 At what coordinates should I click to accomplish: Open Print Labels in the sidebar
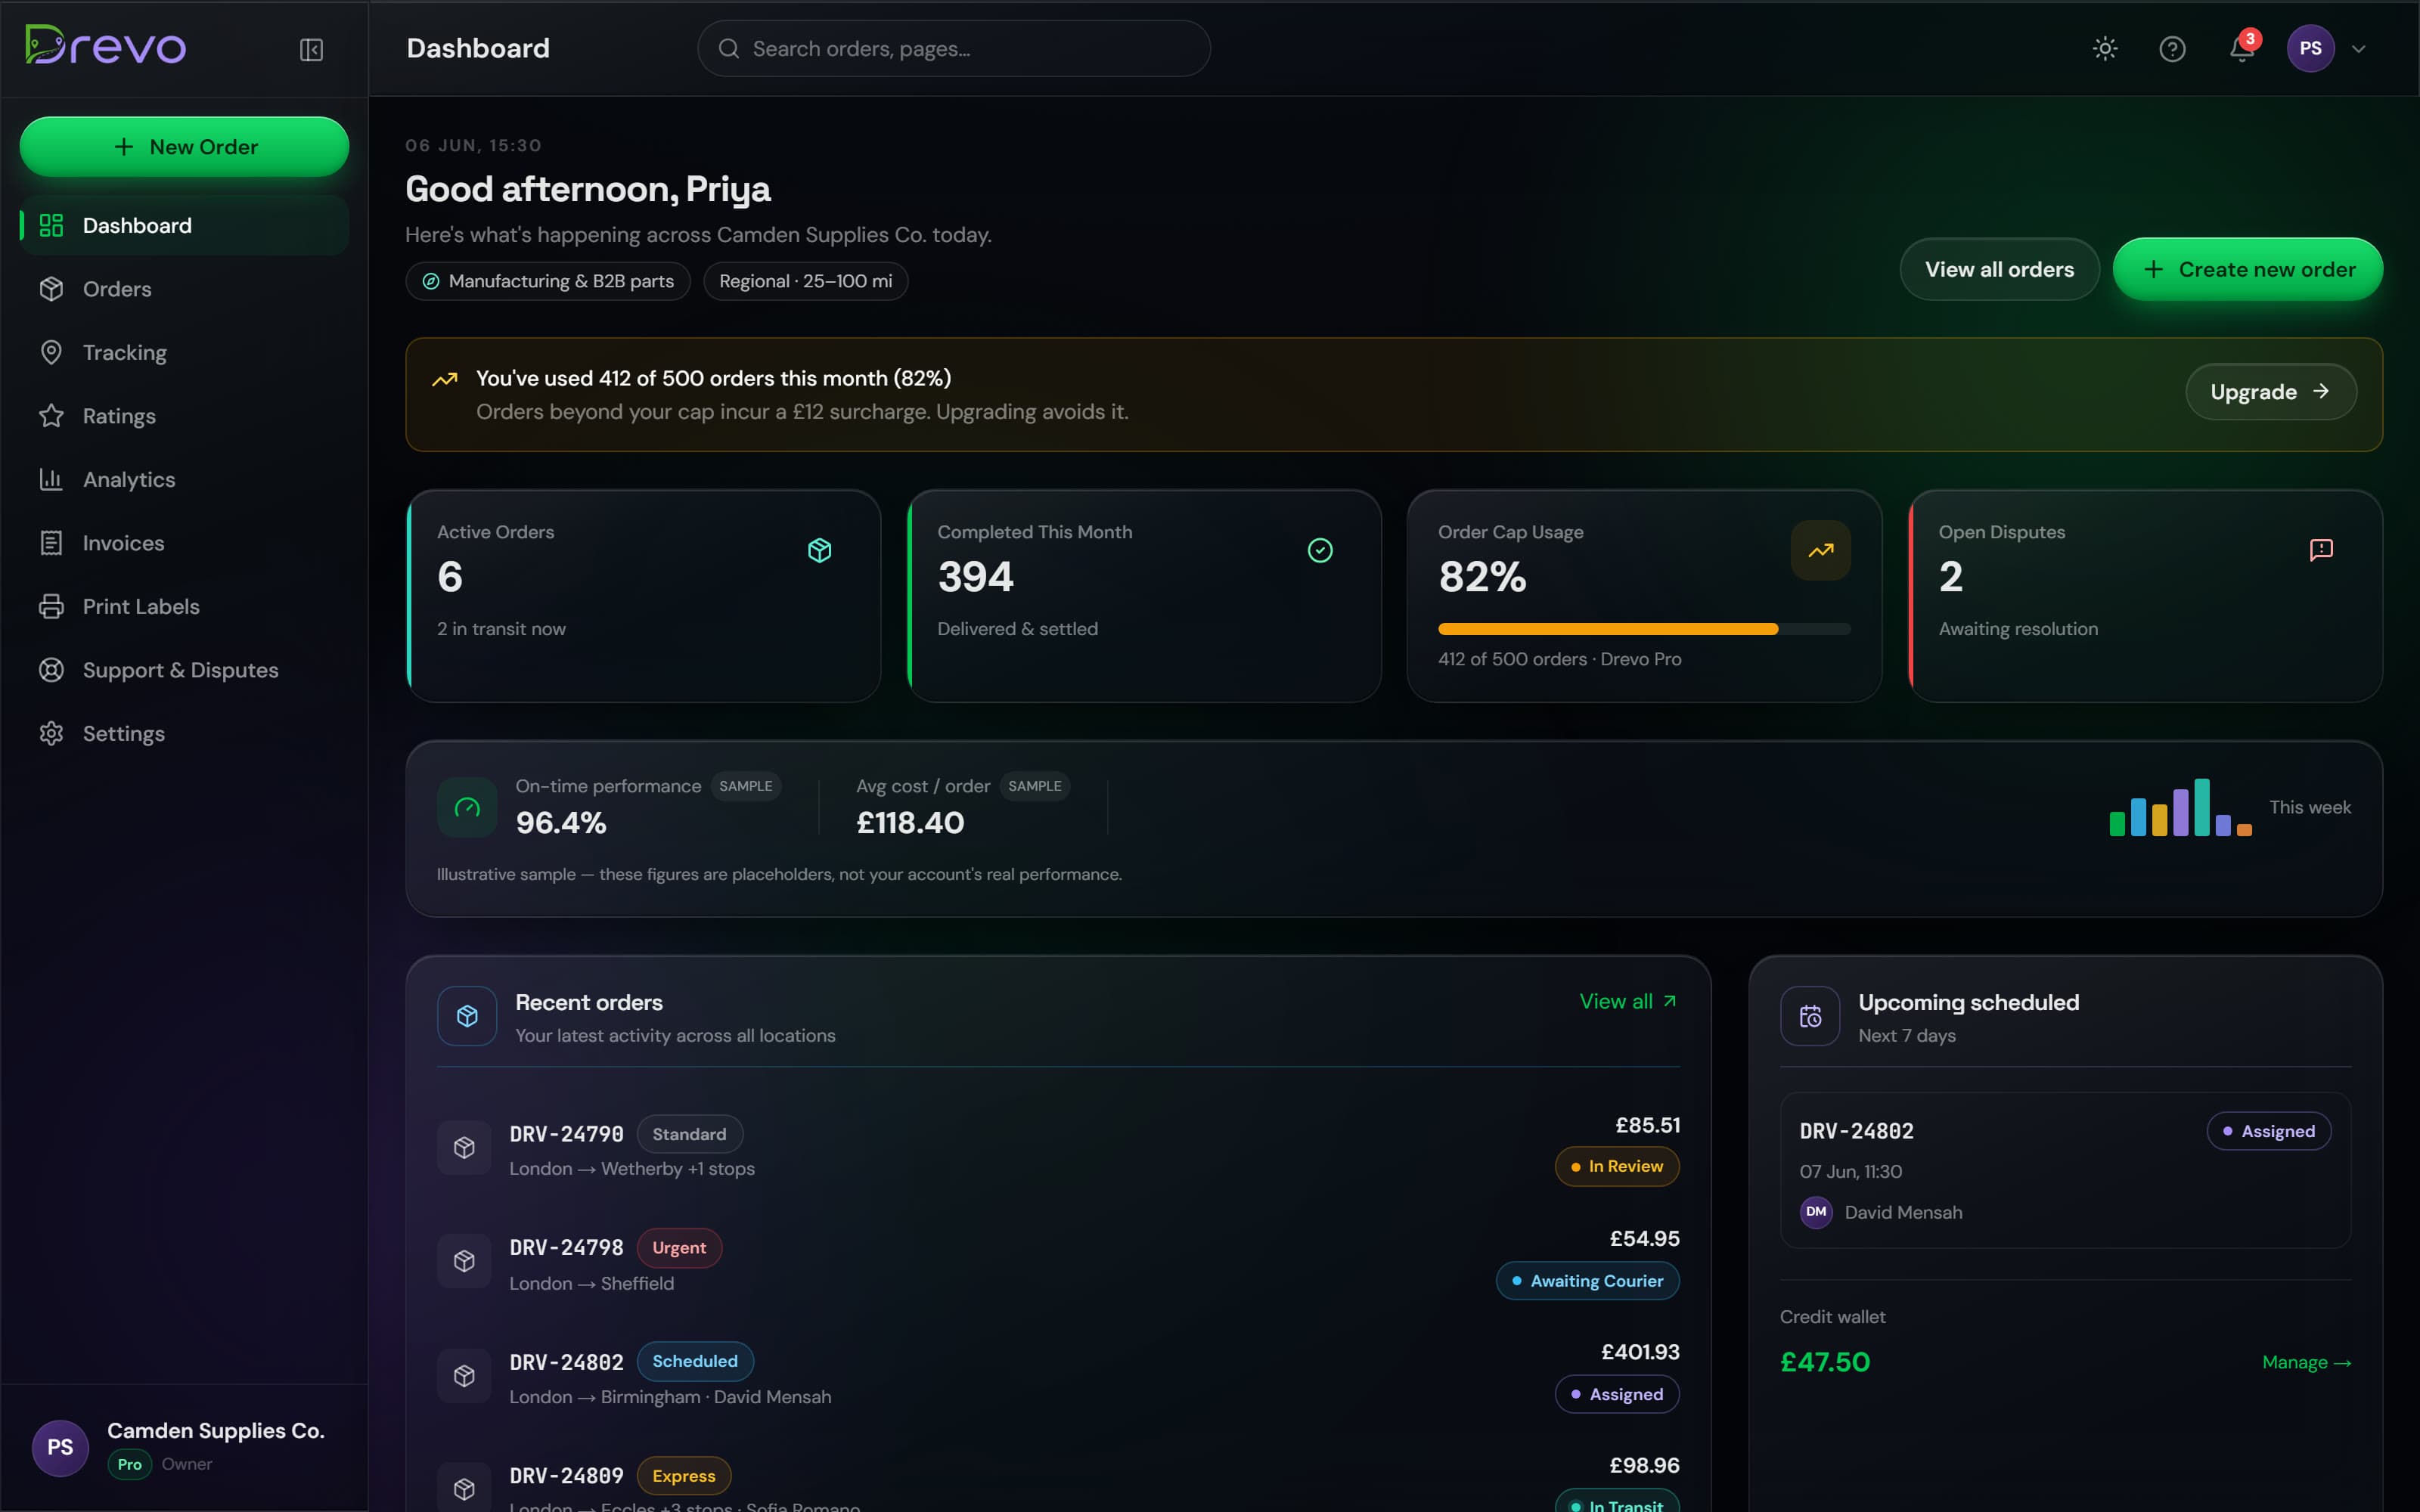pos(184,606)
